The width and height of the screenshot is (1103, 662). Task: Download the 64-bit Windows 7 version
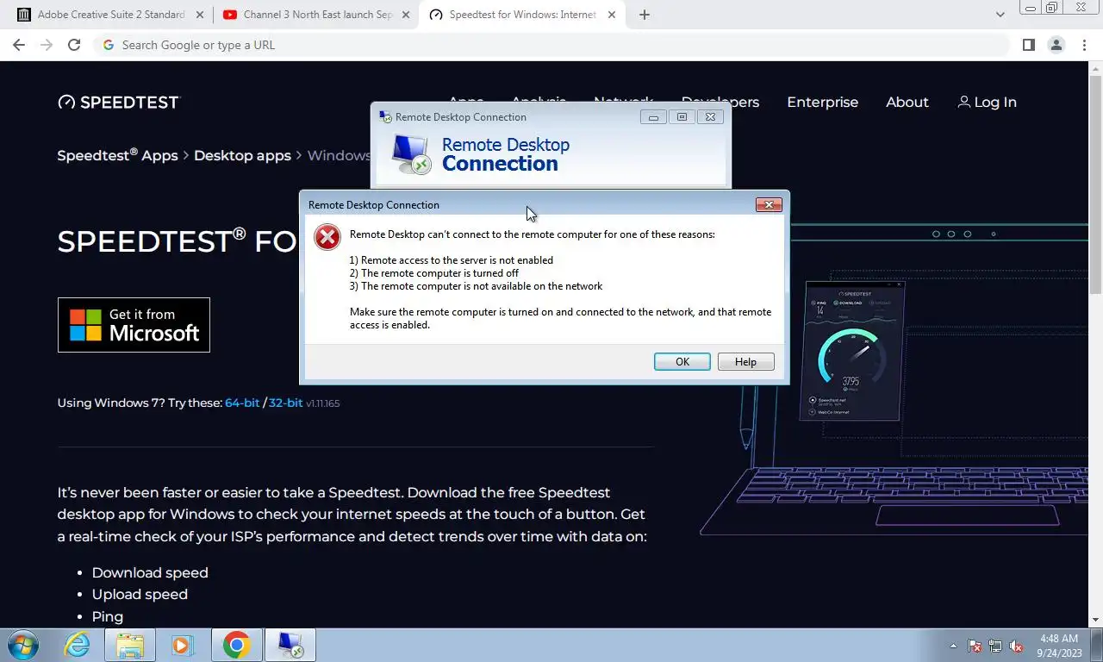pos(242,403)
